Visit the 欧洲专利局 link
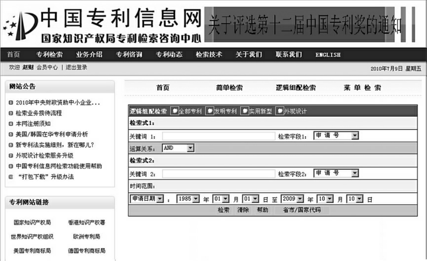 click(86, 237)
